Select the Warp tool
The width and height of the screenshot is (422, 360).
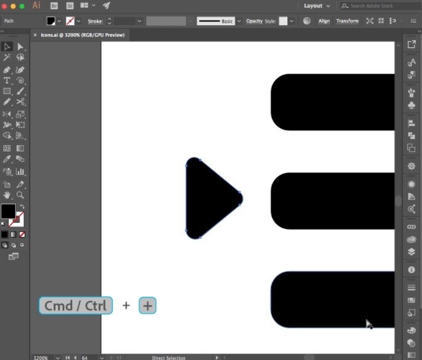tap(7, 125)
